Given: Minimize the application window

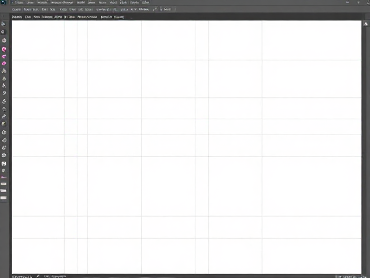Looking at the screenshot, I should point(347,2).
